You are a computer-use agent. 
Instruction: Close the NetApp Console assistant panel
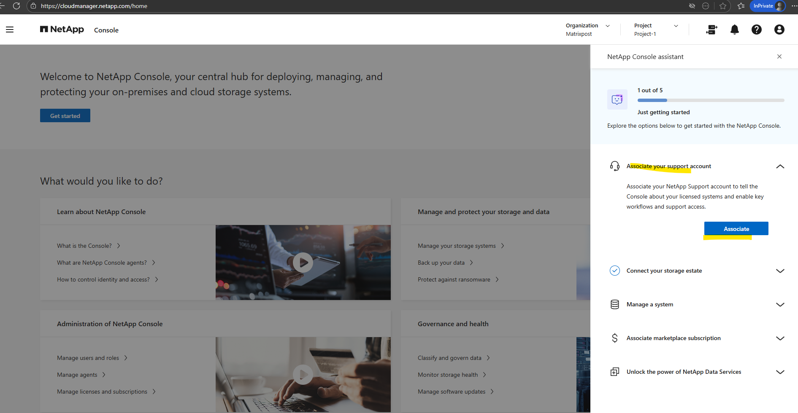(x=779, y=56)
